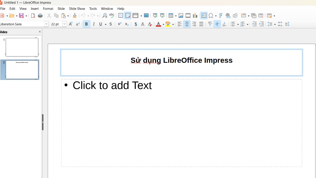
Task: Toggle Align Bottom vertical alignment
Action: [x=224, y=24]
